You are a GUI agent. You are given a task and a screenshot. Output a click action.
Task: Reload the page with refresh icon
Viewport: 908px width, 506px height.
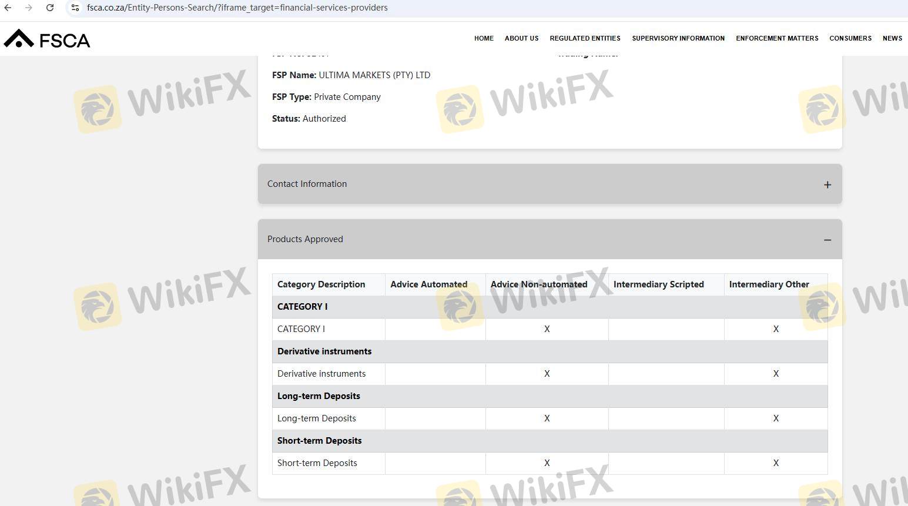[x=50, y=8]
